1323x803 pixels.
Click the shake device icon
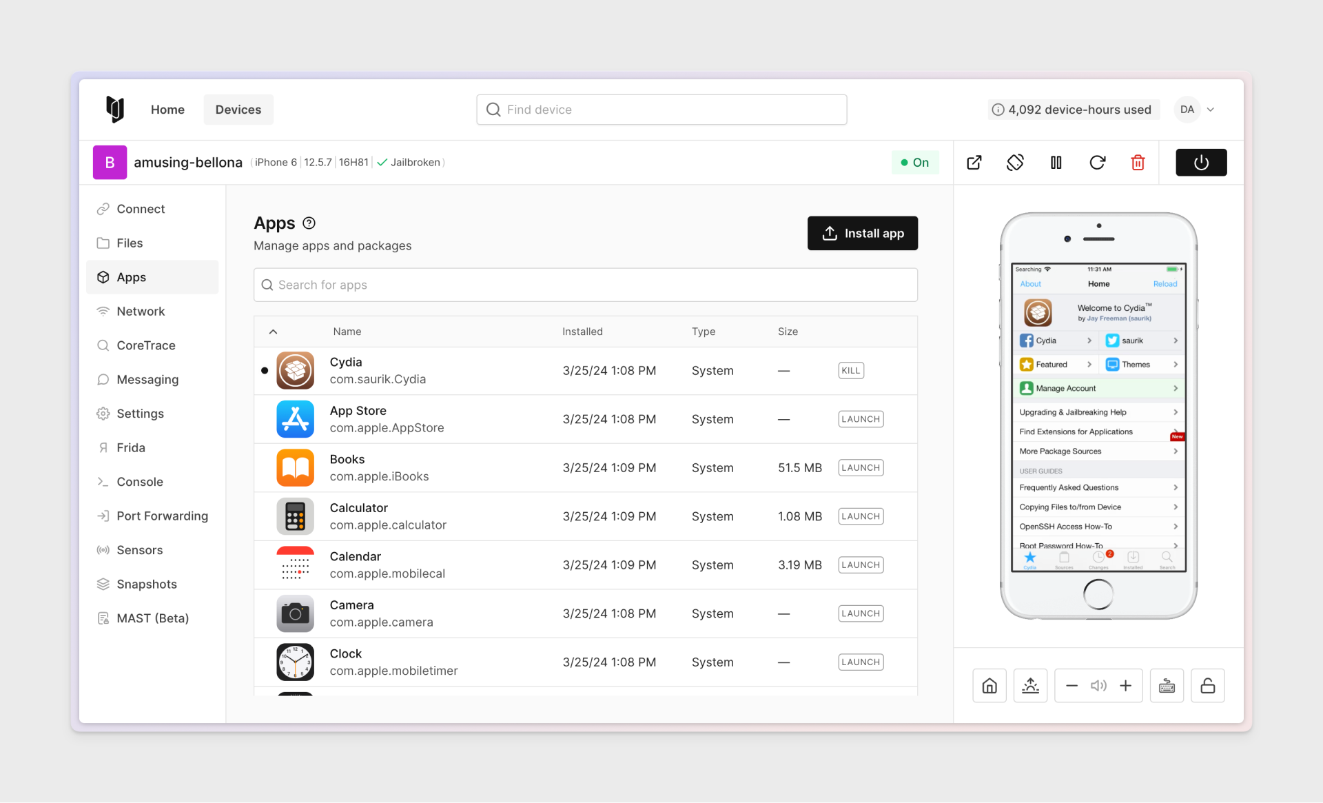1030,686
